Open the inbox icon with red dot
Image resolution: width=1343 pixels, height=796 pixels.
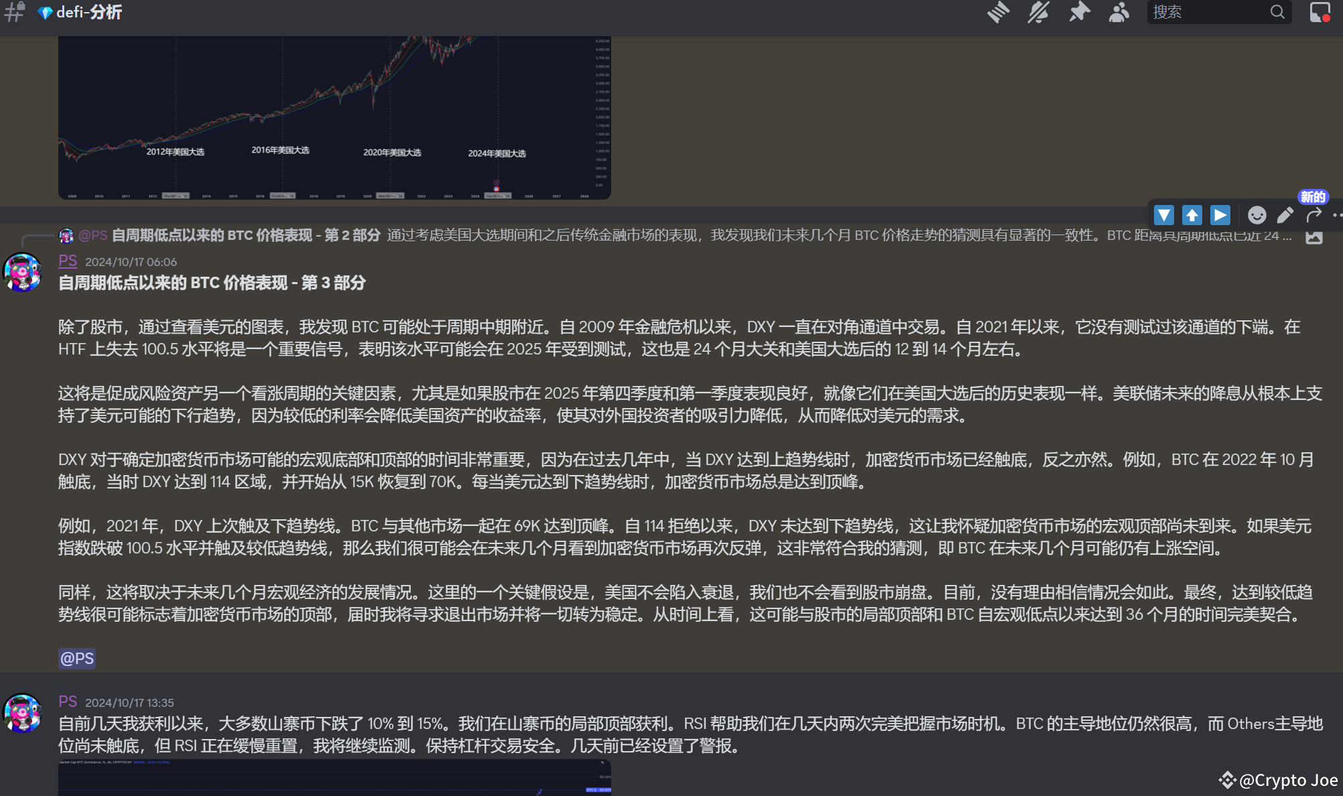pyautogui.click(x=1320, y=12)
